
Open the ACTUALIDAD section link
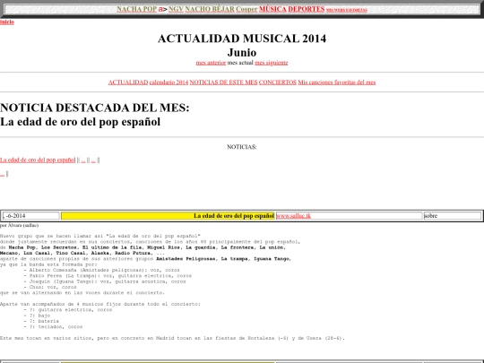[x=128, y=82]
